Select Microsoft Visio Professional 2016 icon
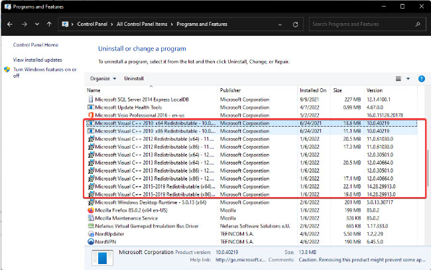The width and height of the screenshot is (431, 270). tap(91, 115)
